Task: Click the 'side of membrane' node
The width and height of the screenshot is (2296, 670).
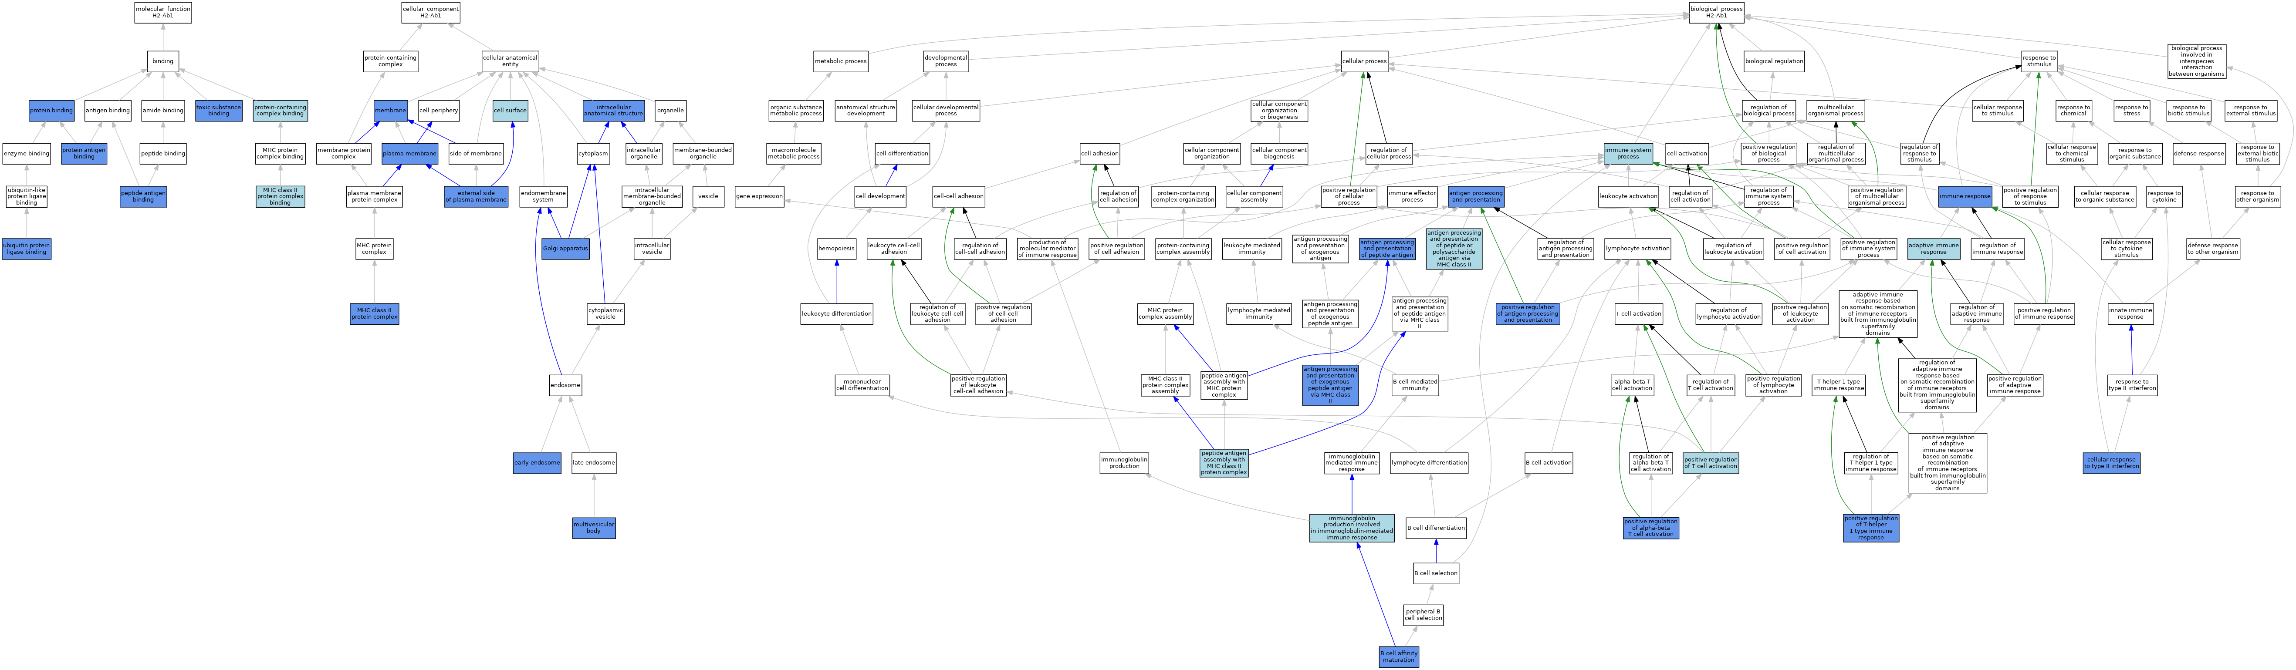Action: (x=476, y=153)
